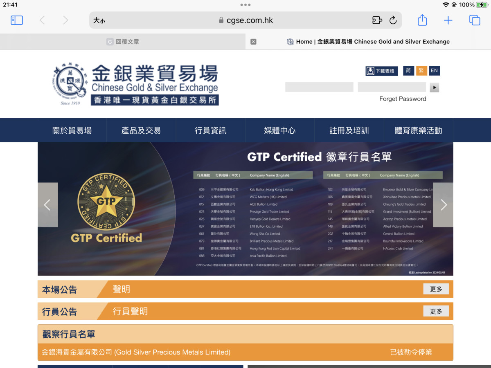Select 行員公告 section label
This screenshot has width=491, height=368.
point(60,312)
